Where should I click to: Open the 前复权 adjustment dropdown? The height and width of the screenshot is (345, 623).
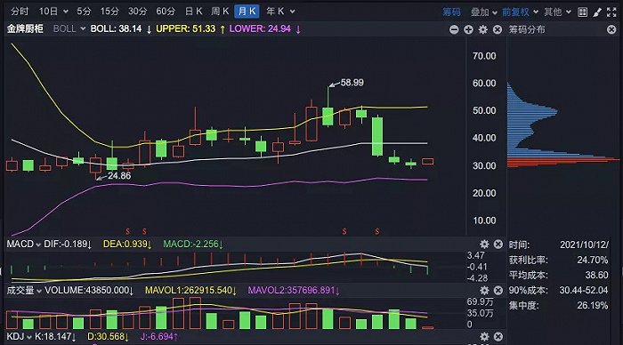point(520,12)
